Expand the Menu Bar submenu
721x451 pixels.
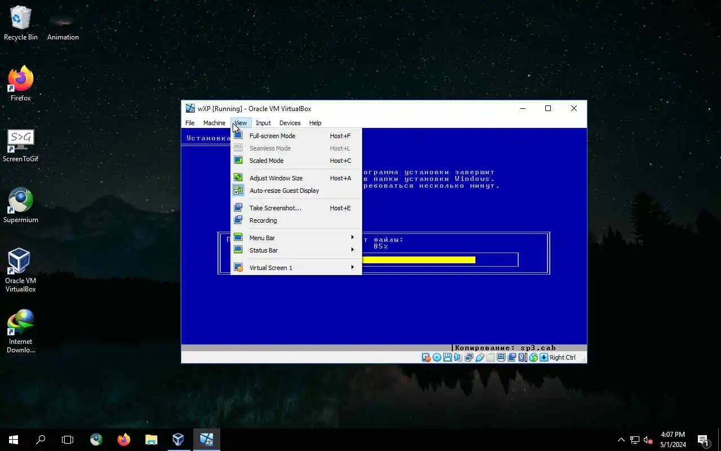(x=296, y=238)
